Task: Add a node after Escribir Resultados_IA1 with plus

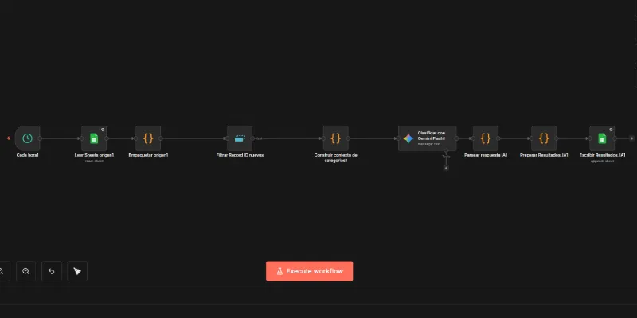Action: (631, 138)
